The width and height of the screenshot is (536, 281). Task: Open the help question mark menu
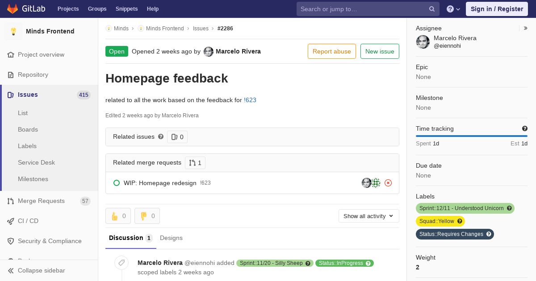[453, 9]
